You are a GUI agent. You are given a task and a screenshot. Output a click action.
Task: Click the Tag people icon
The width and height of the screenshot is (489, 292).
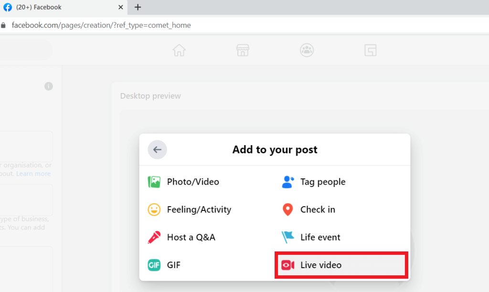pyautogui.click(x=287, y=181)
